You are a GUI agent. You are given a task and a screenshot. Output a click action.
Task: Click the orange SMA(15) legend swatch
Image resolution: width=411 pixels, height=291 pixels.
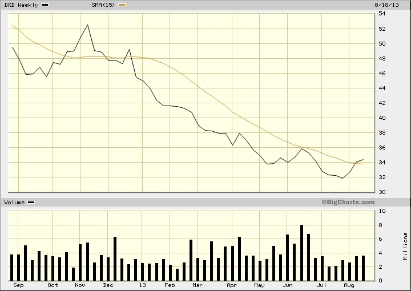122,5
